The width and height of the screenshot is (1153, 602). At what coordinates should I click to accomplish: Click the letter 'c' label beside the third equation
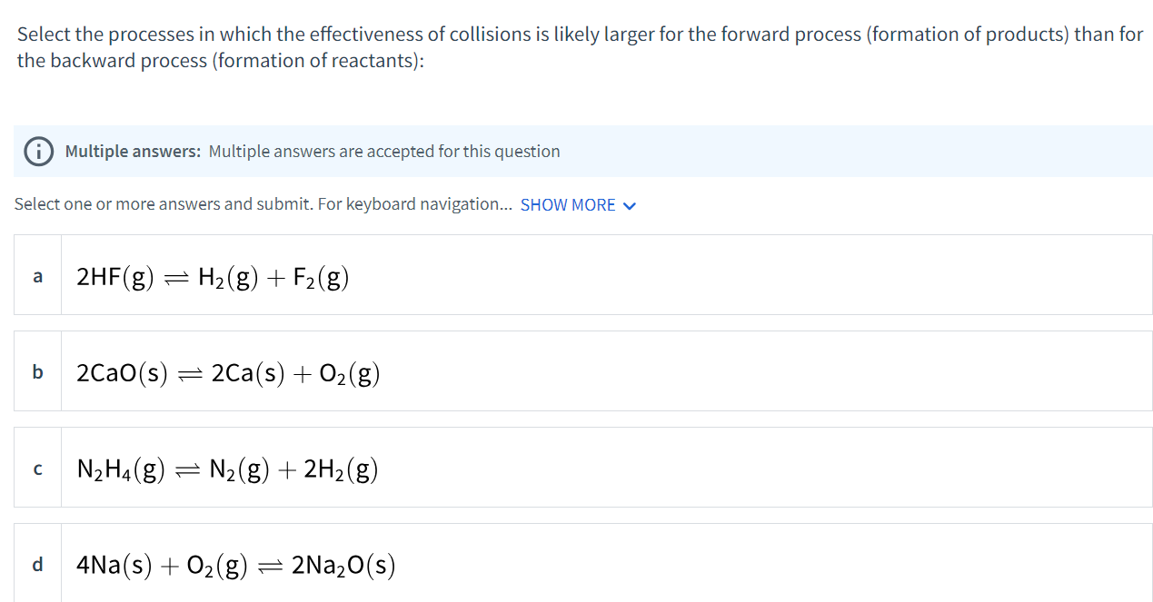37,469
